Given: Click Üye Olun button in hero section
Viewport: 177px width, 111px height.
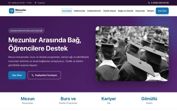Looking at the screenshot, I should (x=17, y=75).
